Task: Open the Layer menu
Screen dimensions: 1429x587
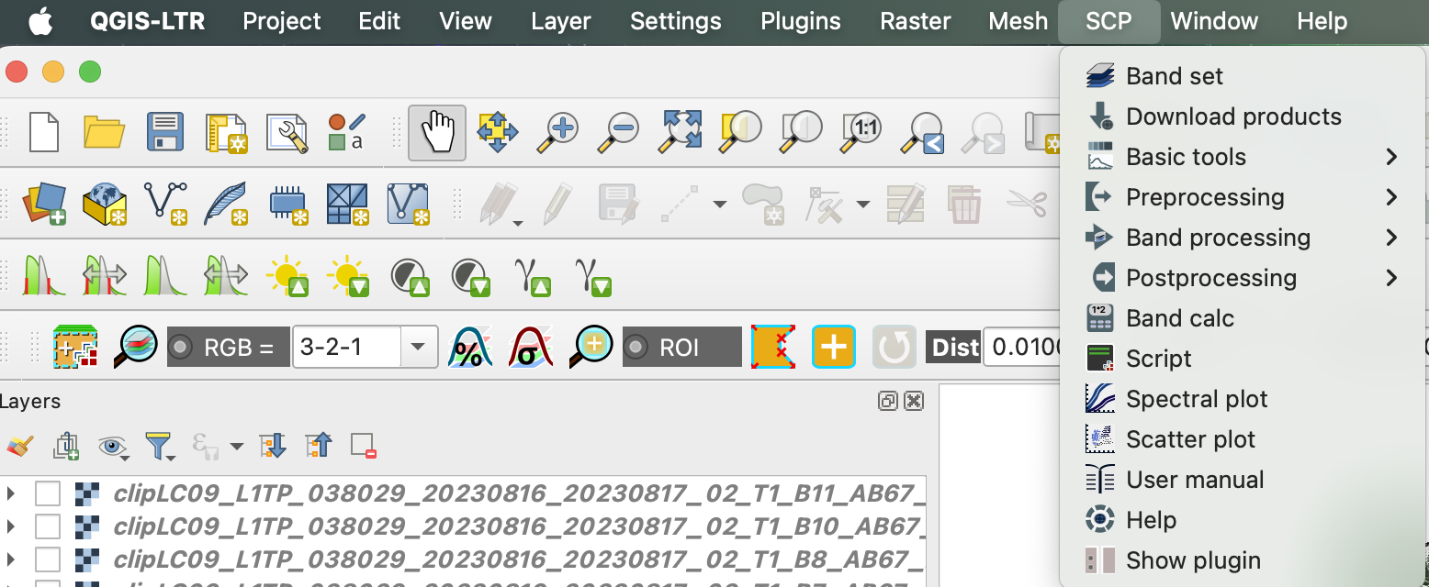Action: 561,21
